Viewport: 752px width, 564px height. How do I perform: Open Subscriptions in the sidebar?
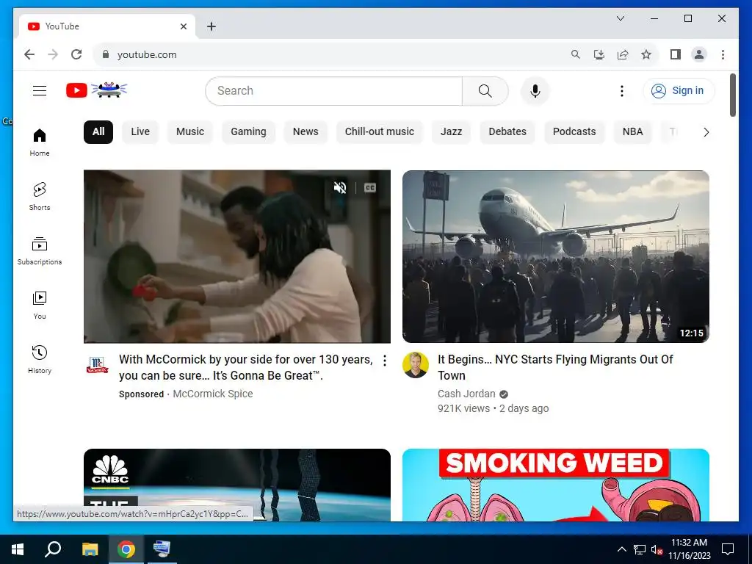[40, 251]
